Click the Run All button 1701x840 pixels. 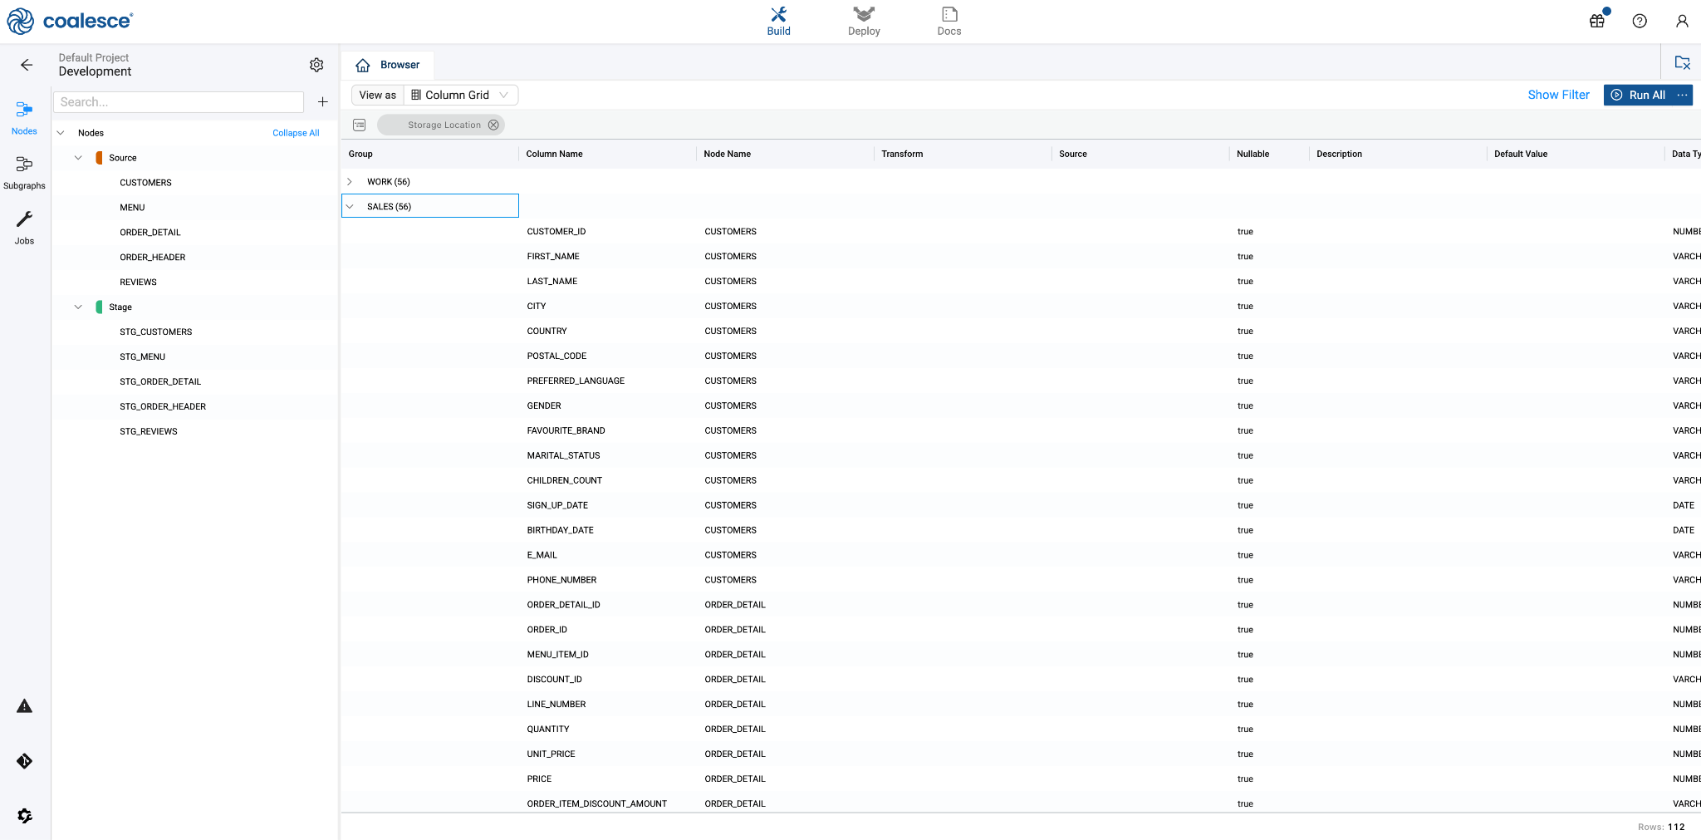pyautogui.click(x=1638, y=95)
